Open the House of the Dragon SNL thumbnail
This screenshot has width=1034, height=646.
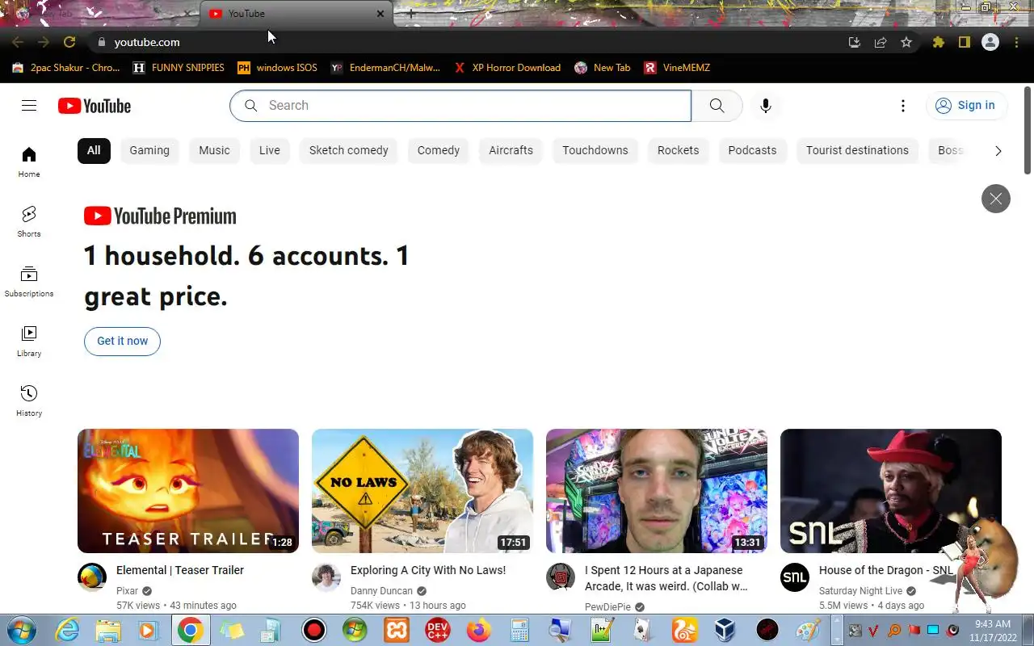[891, 491]
